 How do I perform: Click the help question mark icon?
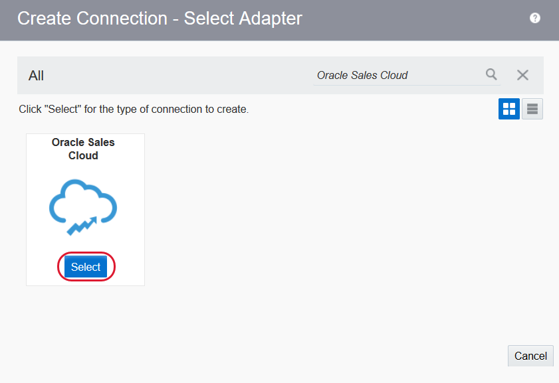(535, 18)
